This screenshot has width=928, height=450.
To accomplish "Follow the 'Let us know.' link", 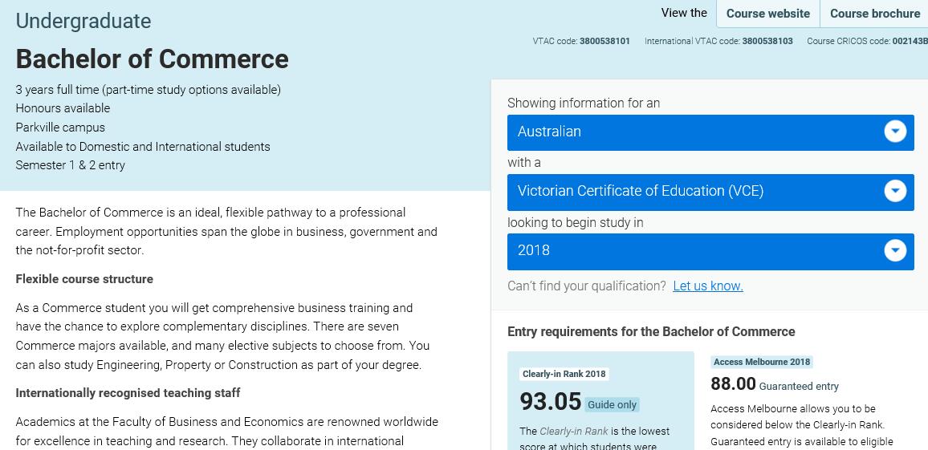I will coord(707,286).
